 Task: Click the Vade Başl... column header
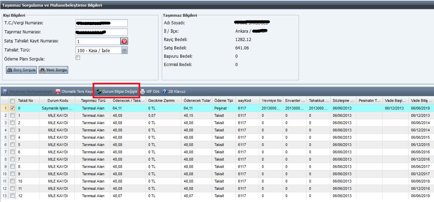tap(395, 101)
